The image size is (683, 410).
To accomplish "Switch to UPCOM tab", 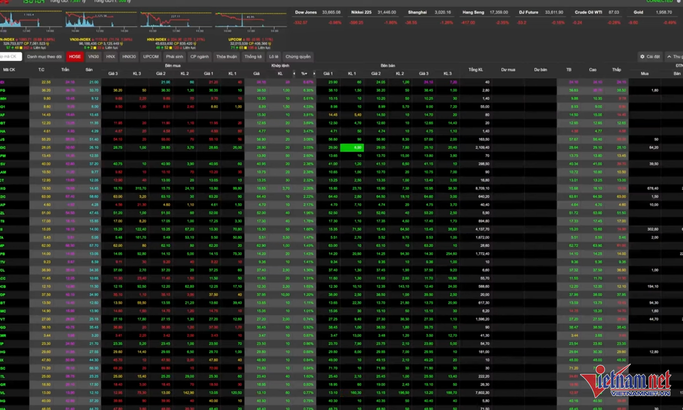I will click(x=151, y=57).
